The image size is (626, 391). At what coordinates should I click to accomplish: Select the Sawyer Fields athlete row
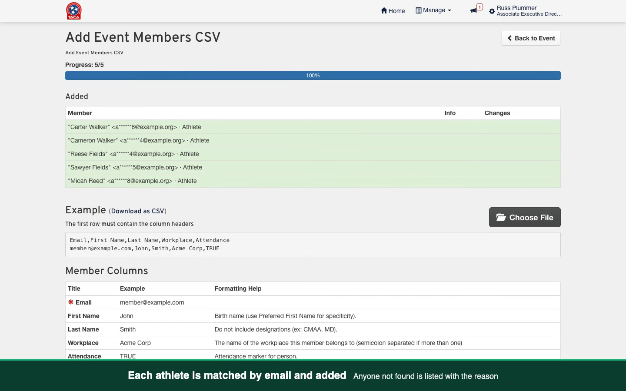313,167
